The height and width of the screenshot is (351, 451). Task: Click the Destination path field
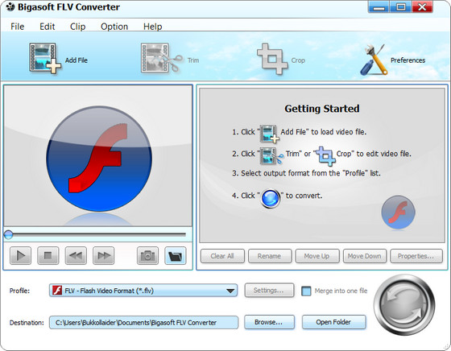[x=143, y=323]
